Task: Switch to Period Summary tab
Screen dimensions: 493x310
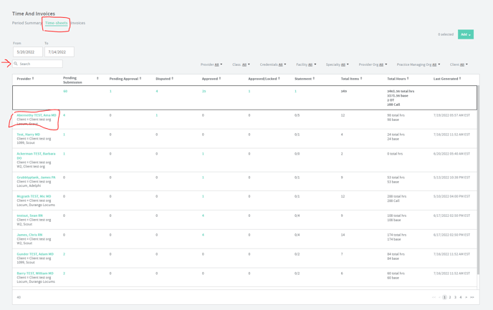Action: tap(27, 23)
